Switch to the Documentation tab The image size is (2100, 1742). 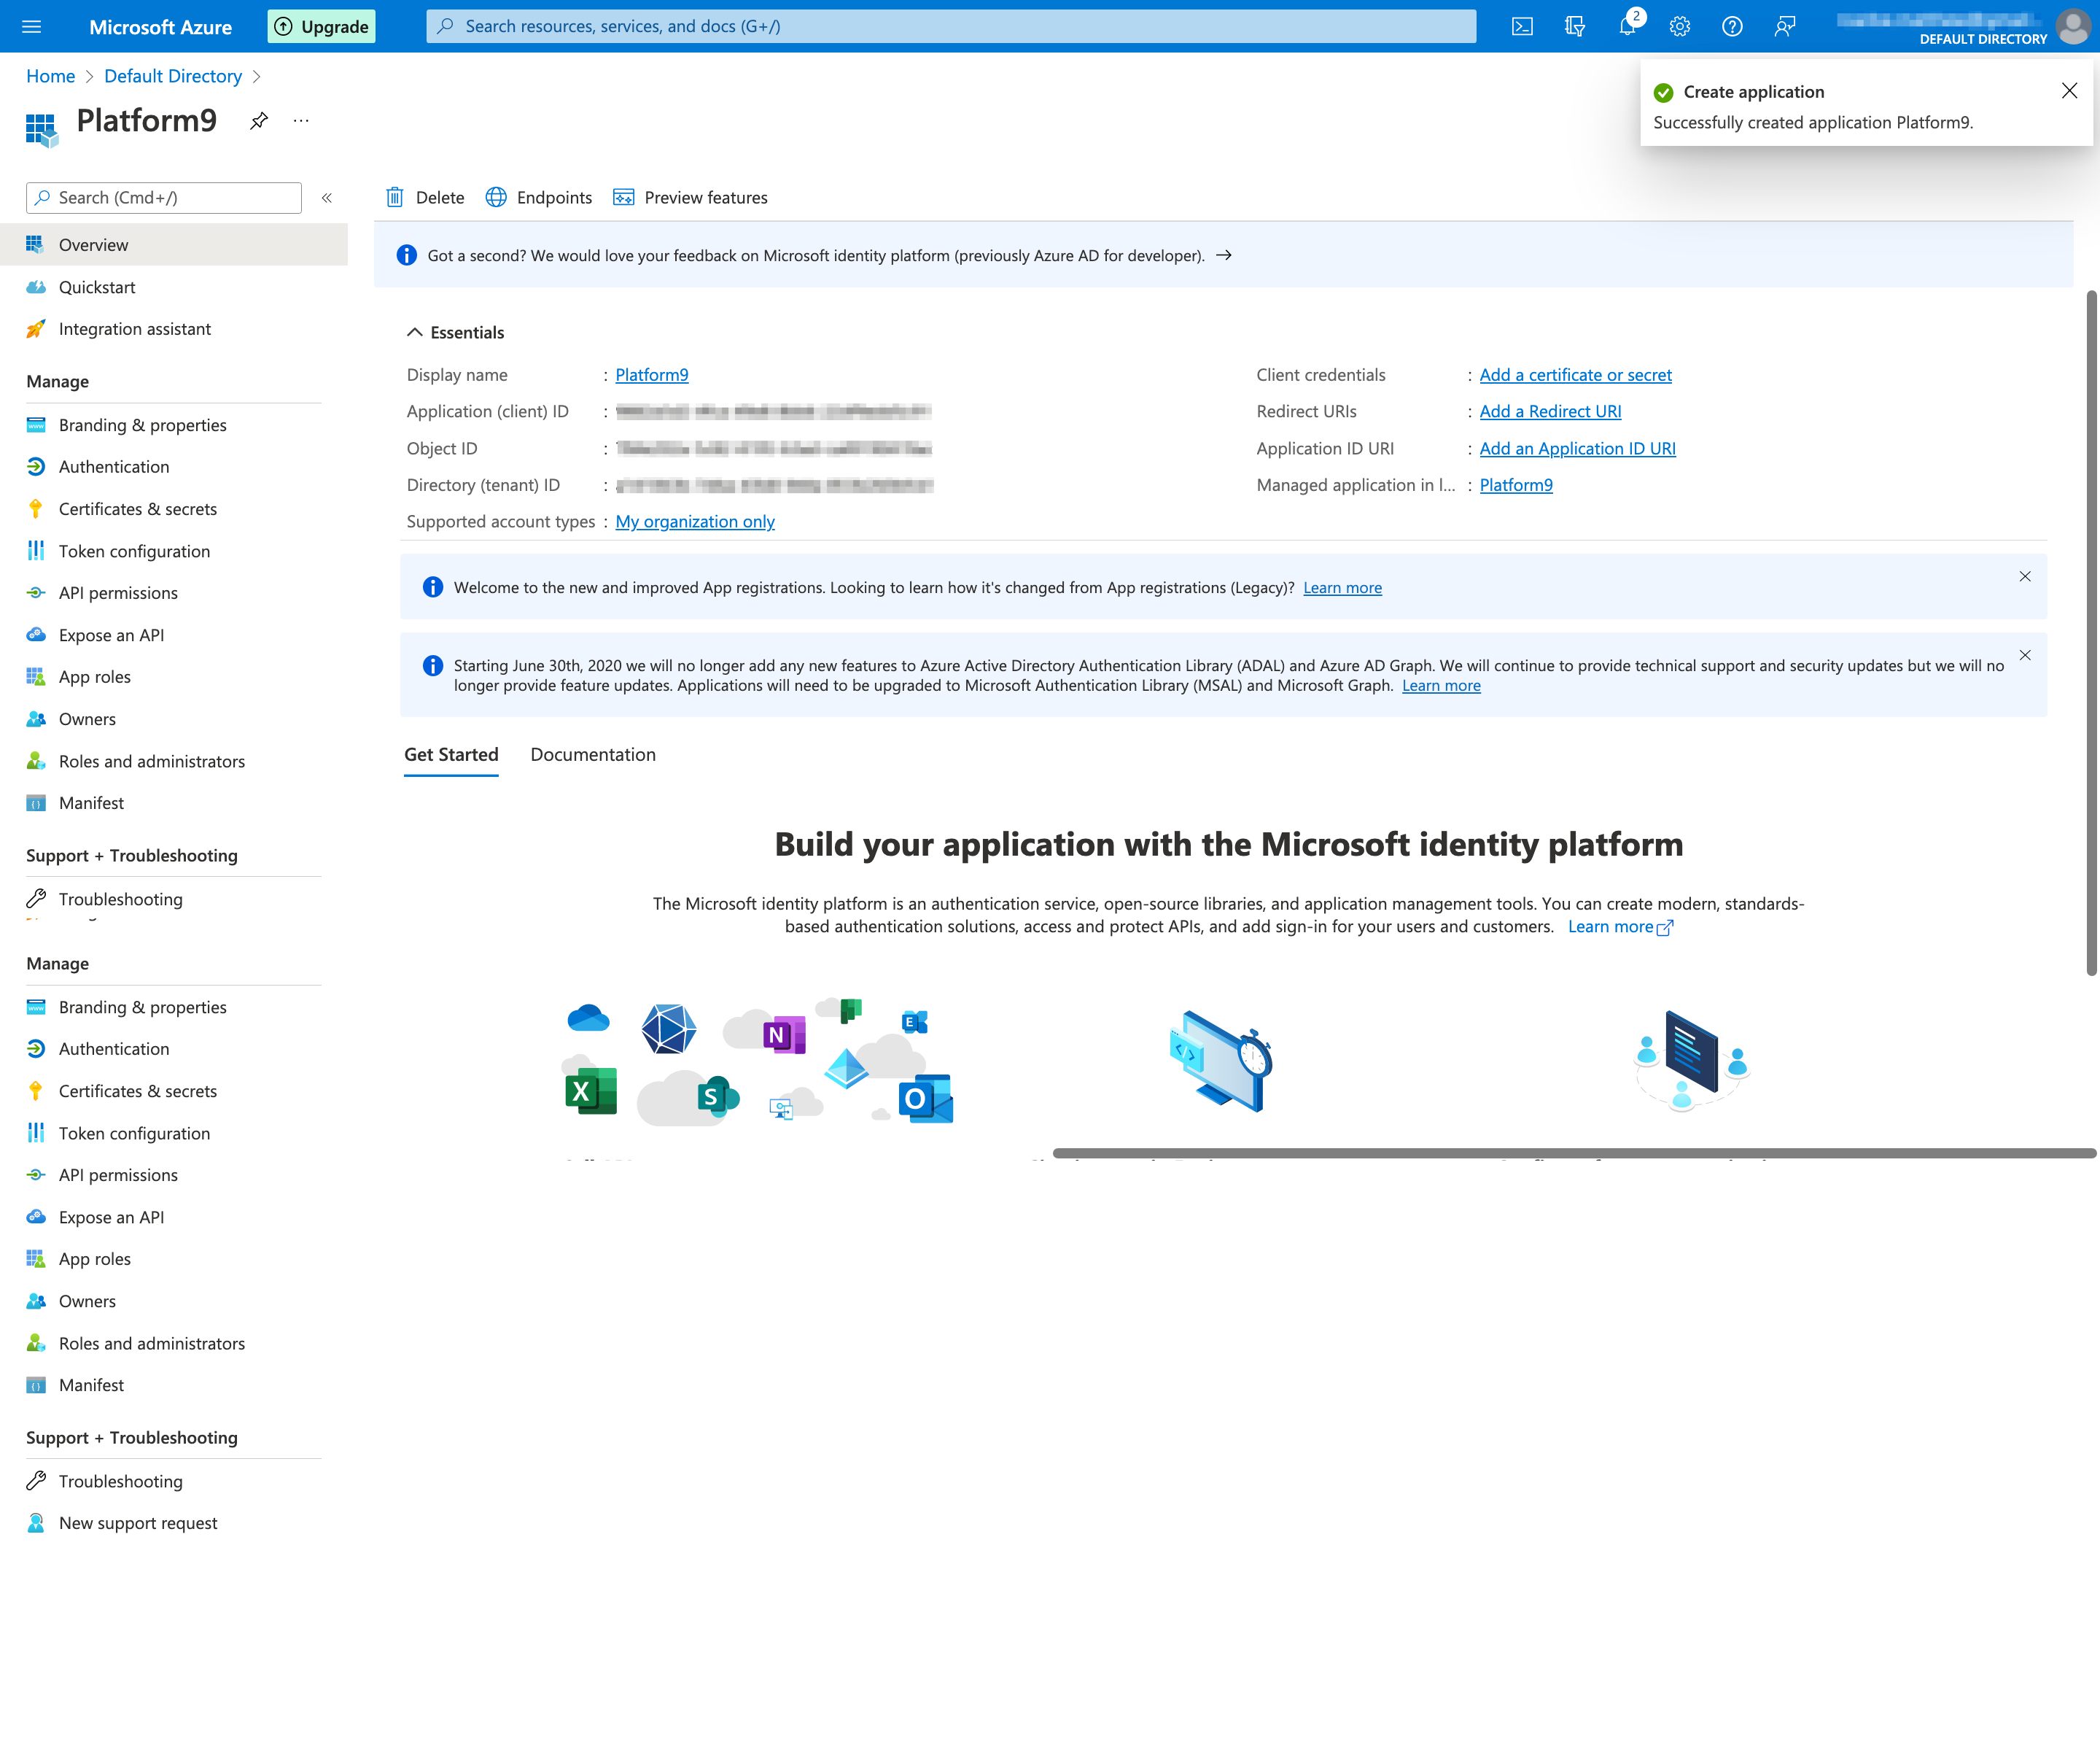[x=592, y=754]
